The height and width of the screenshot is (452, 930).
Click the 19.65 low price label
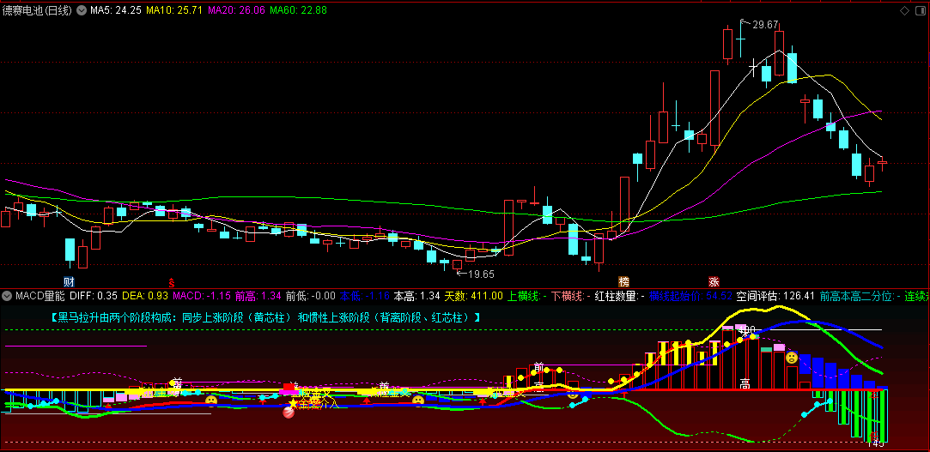481,274
